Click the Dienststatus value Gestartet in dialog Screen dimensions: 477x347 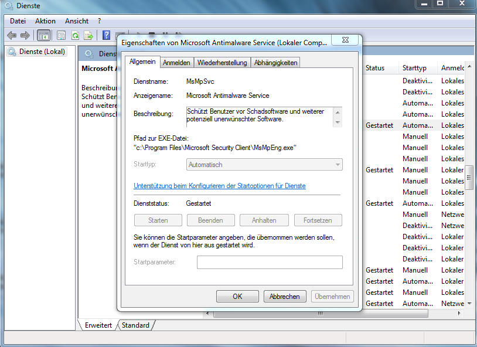(199, 203)
